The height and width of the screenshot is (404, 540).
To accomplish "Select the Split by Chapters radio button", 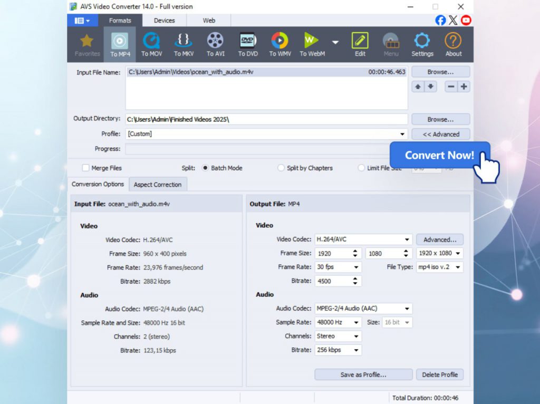I will [x=281, y=168].
